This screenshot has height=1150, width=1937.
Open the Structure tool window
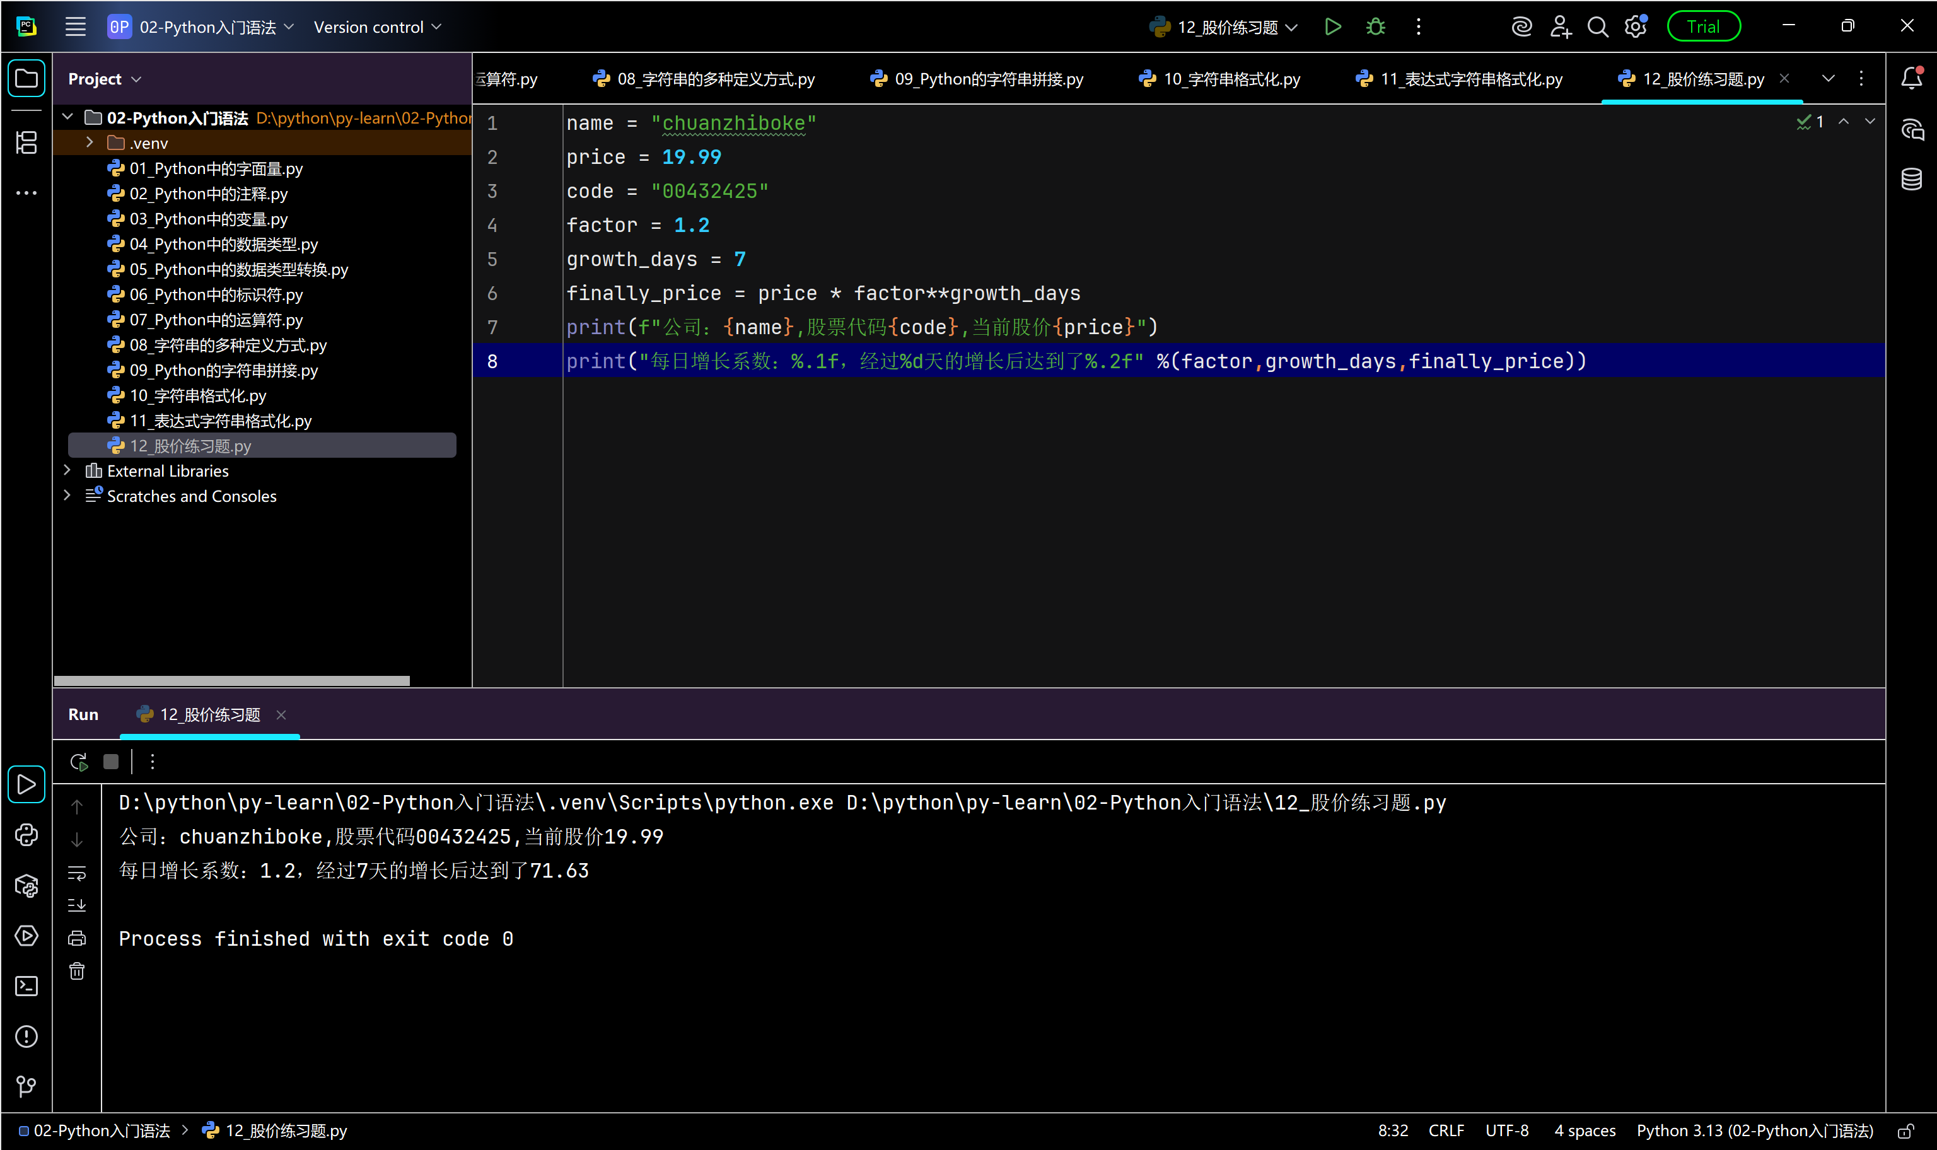(x=26, y=142)
